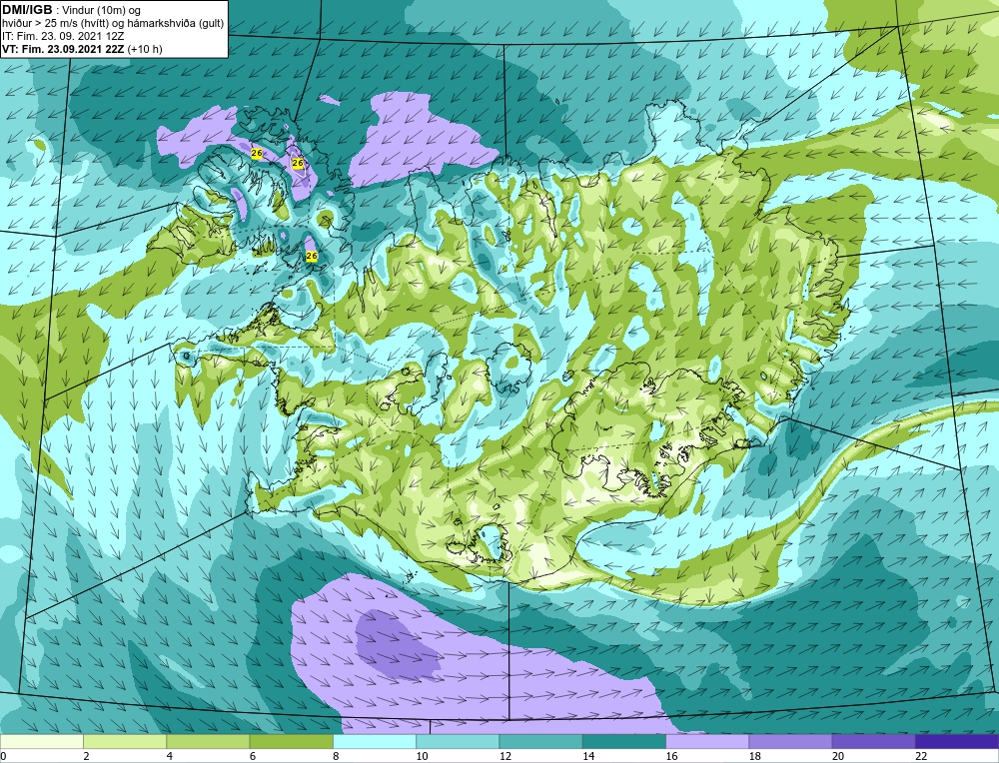
Task: Click the pale cream 0–2 m/s legend swatch
Action: coord(42,741)
